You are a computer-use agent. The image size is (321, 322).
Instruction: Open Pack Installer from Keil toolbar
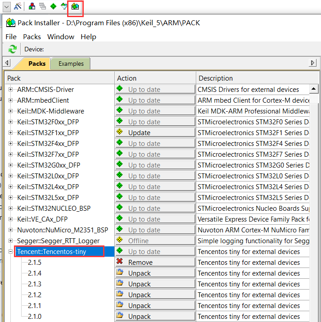(x=75, y=7)
